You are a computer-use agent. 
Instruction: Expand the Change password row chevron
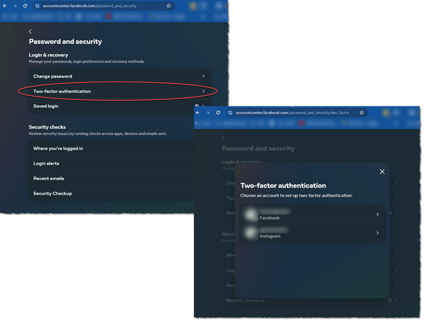point(204,76)
